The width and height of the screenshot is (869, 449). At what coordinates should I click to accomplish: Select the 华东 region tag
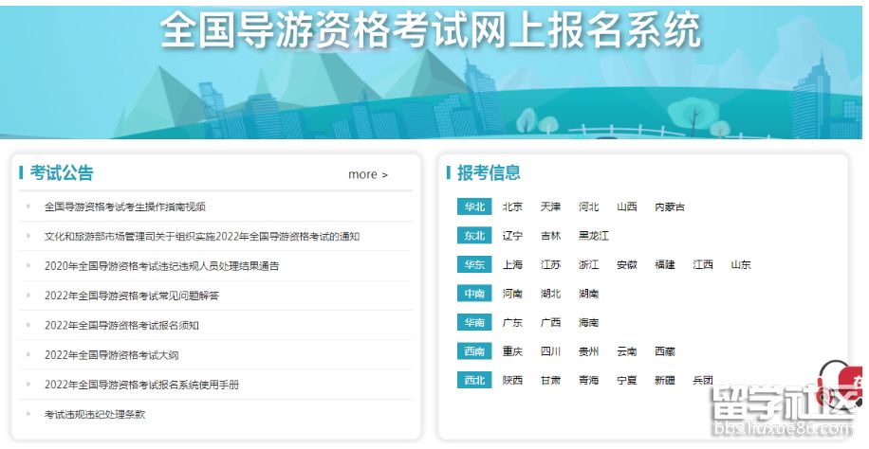point(473,265)
